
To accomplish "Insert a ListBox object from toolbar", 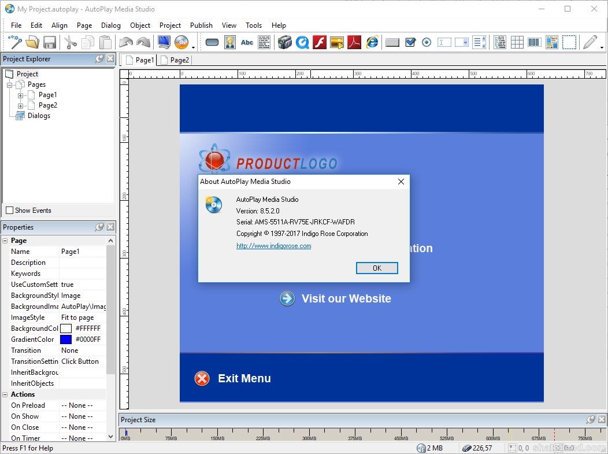I will tap(479, 42).
